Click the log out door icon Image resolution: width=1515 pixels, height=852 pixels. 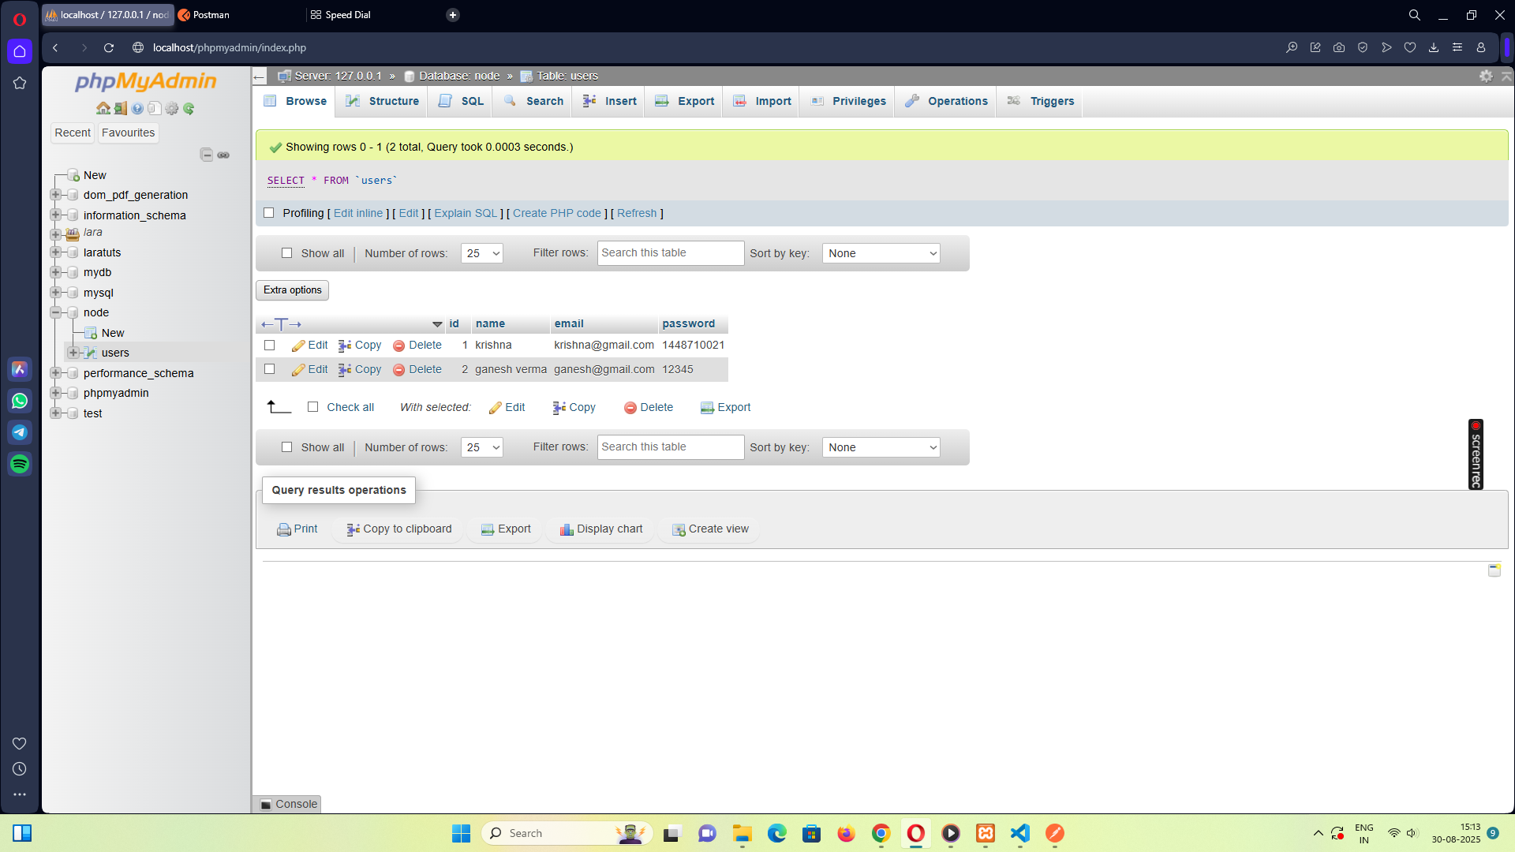[x=120, y=109]
